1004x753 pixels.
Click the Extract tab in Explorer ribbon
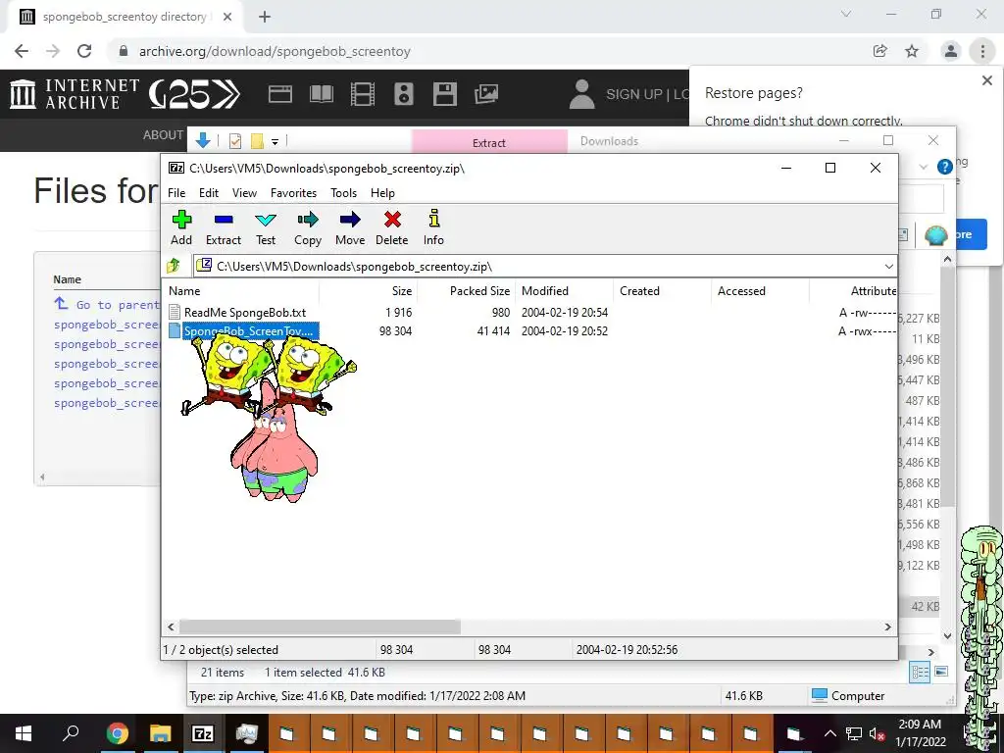pyautogui.click(x=489, y=141)
